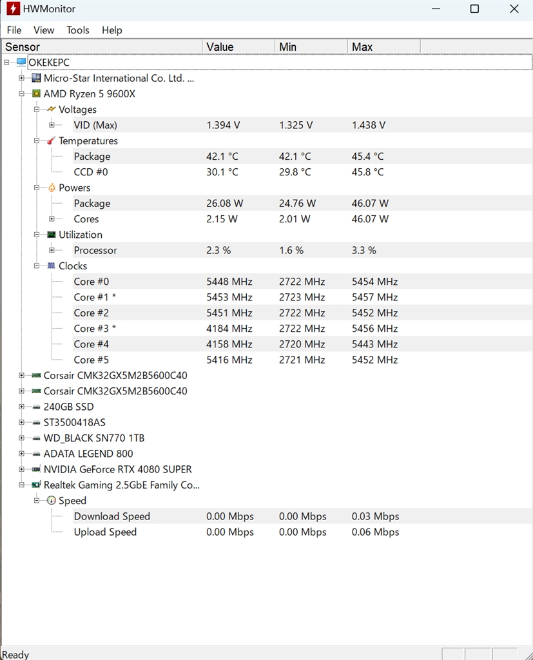
Task: Click the CPU chip icon for AMD Ryzen 5 9600X
Action: (37, 93)
